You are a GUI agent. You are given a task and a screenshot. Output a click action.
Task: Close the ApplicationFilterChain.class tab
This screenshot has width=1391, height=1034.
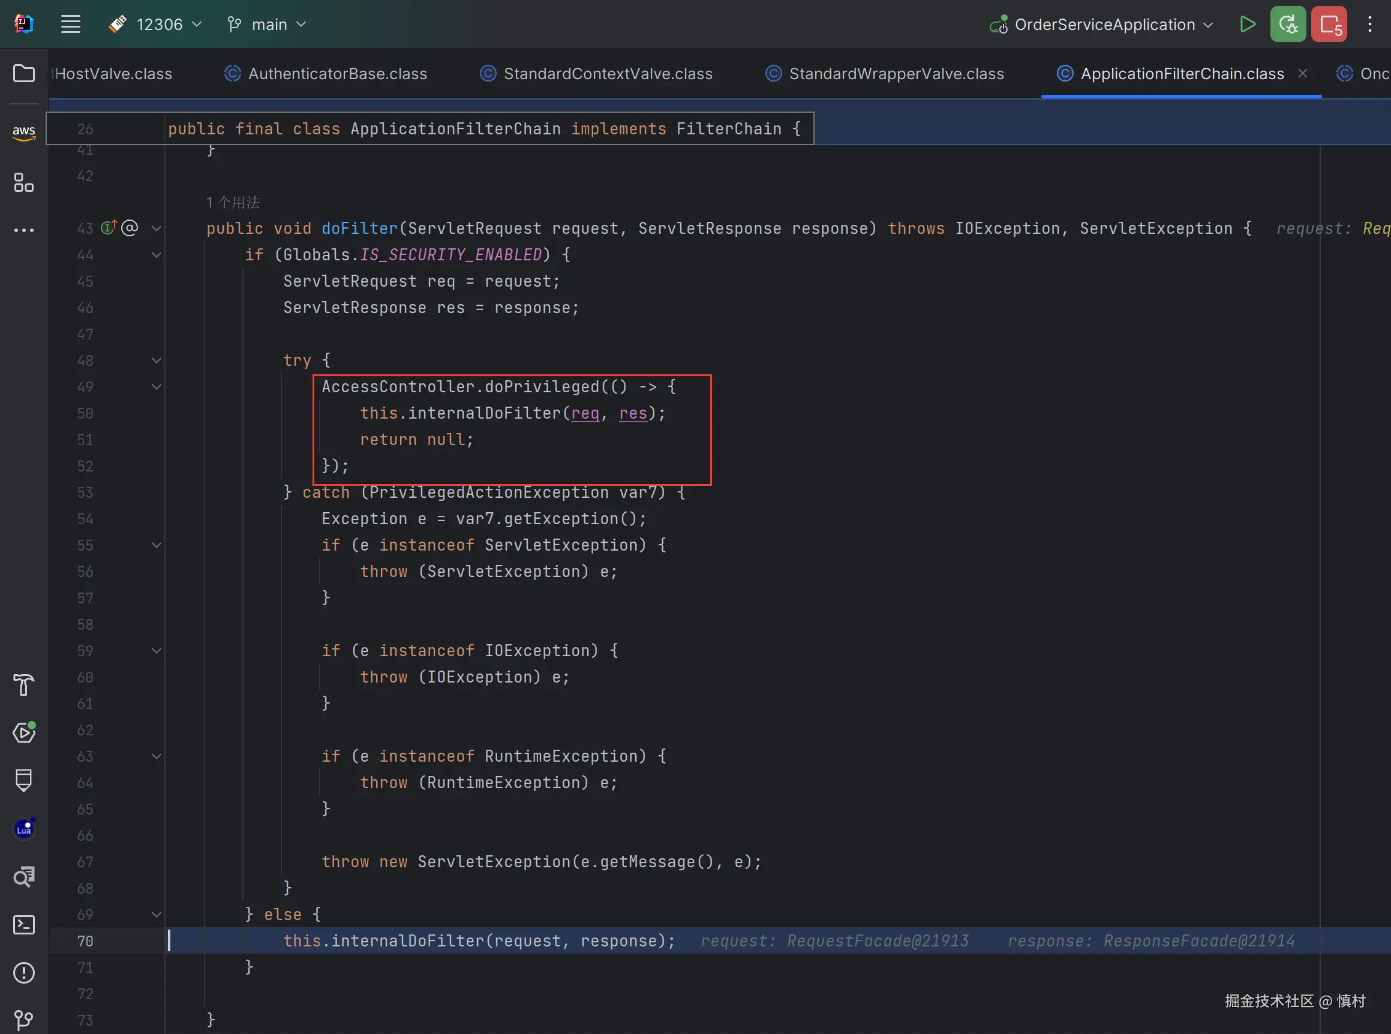pyautogui.click(x=1303, y=73)
